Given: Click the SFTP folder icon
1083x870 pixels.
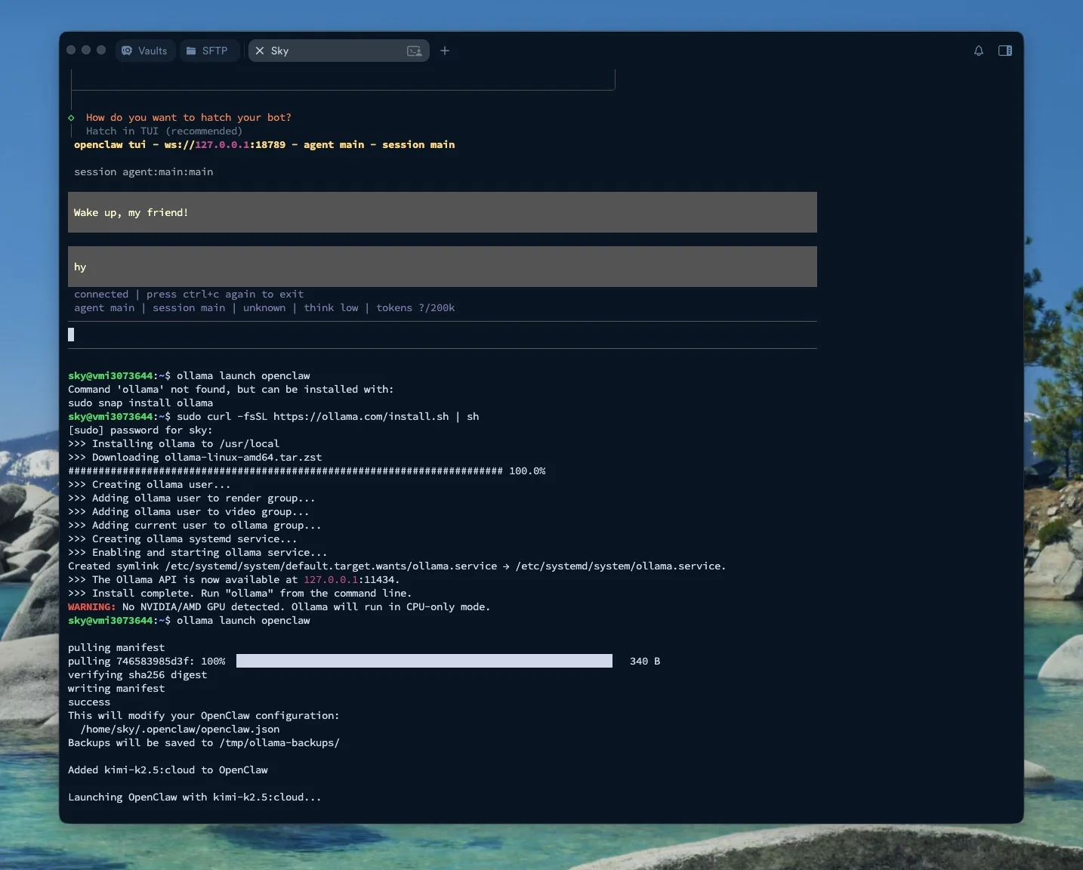Looking at the screenshot, I should point(191,51).
